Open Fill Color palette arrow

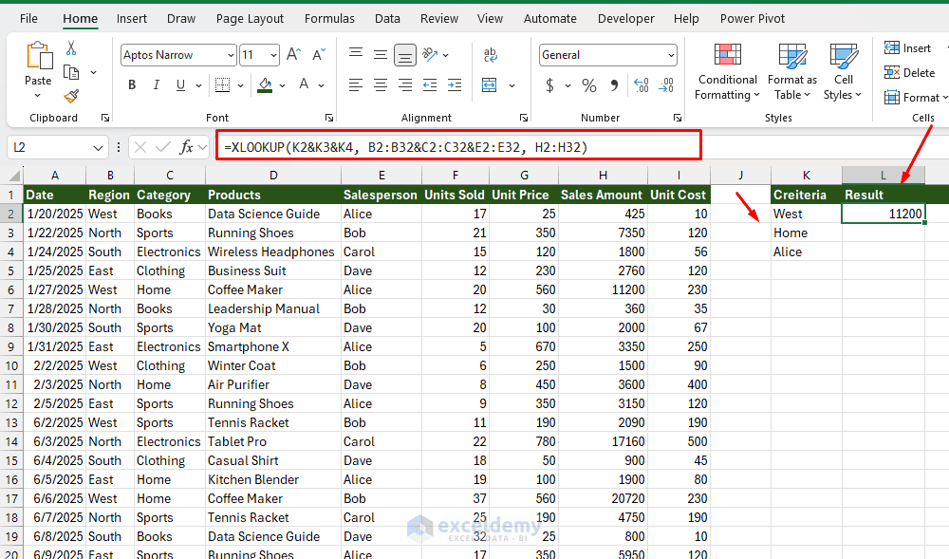[x=282, y=85]
